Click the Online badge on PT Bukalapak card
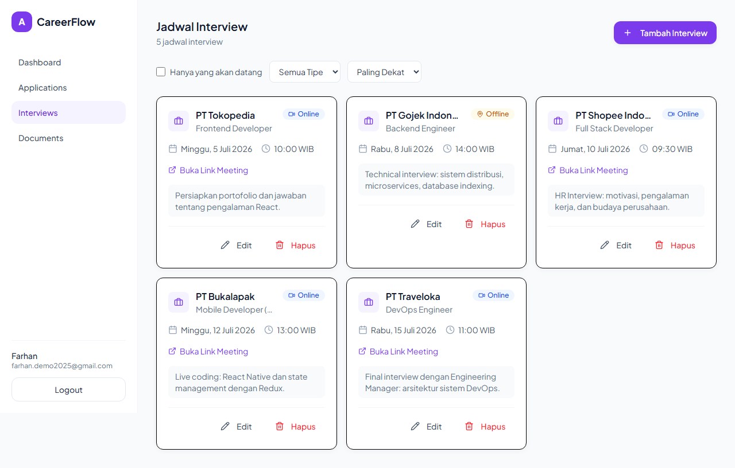 tap(304, 295)
